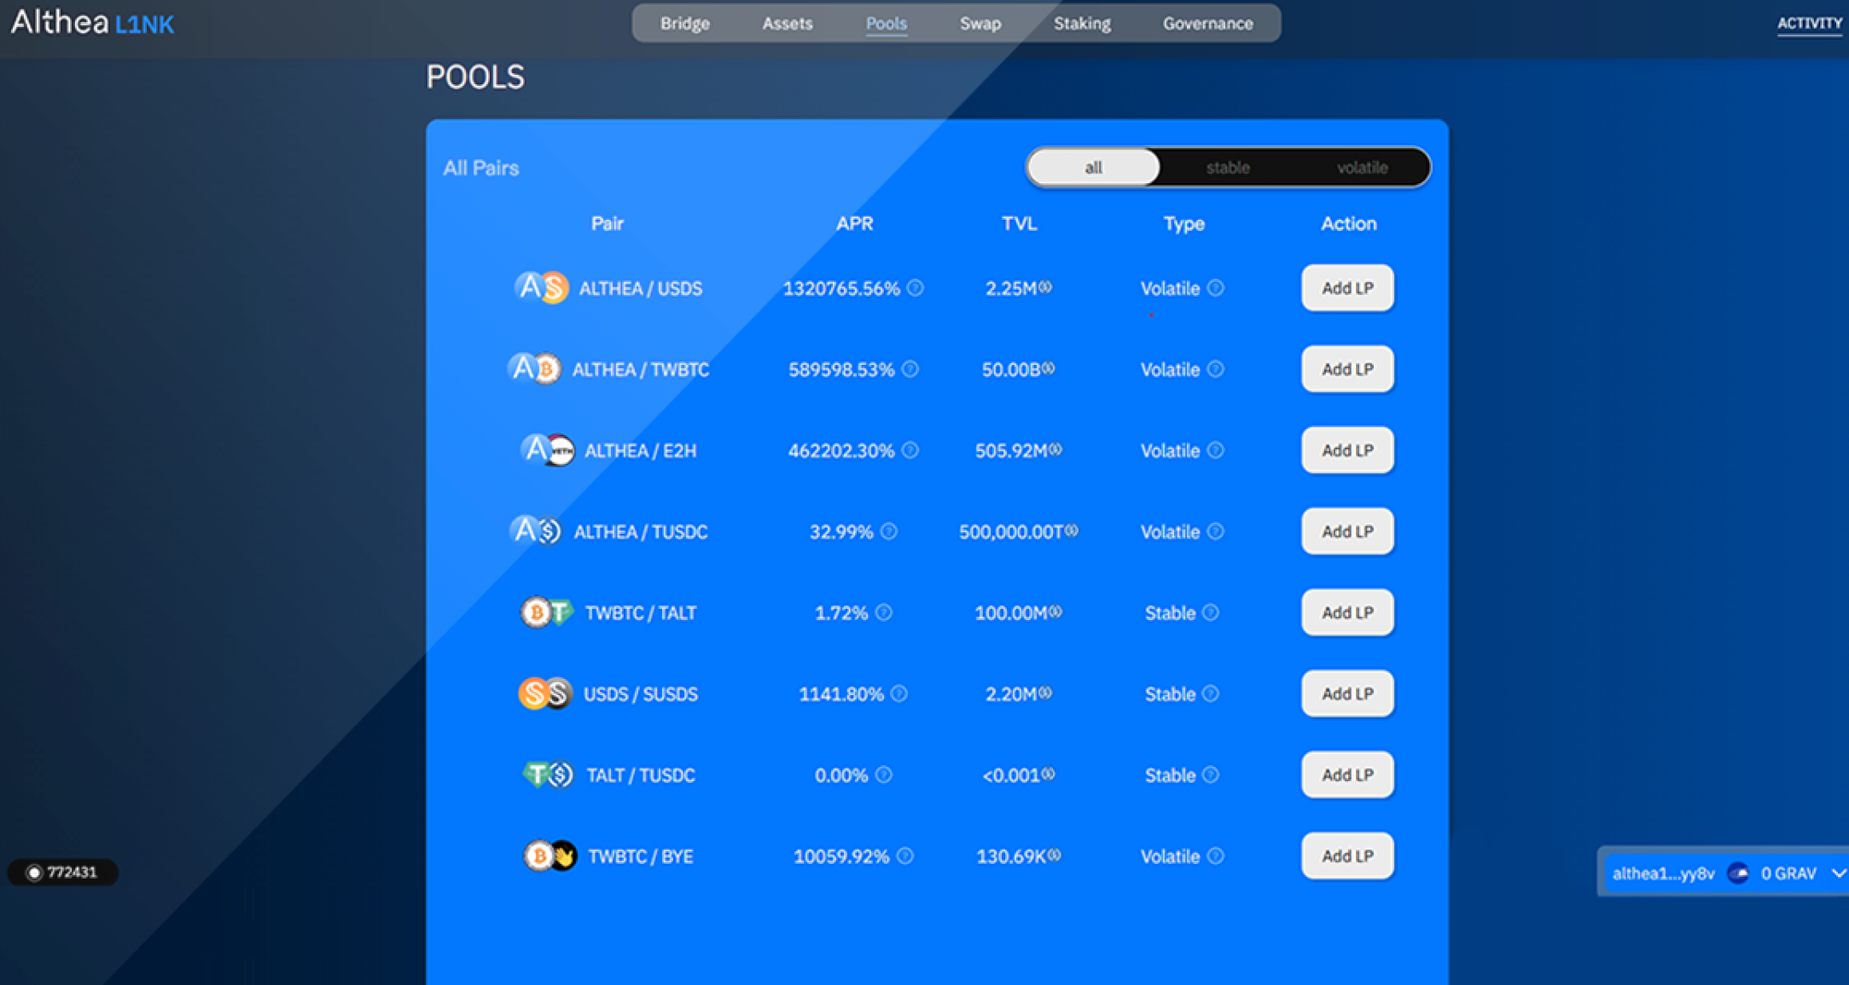Click the USDS / SUSDS pair token icon
Viewport: 1849px width, 985px height.
(x=545, y=694)
